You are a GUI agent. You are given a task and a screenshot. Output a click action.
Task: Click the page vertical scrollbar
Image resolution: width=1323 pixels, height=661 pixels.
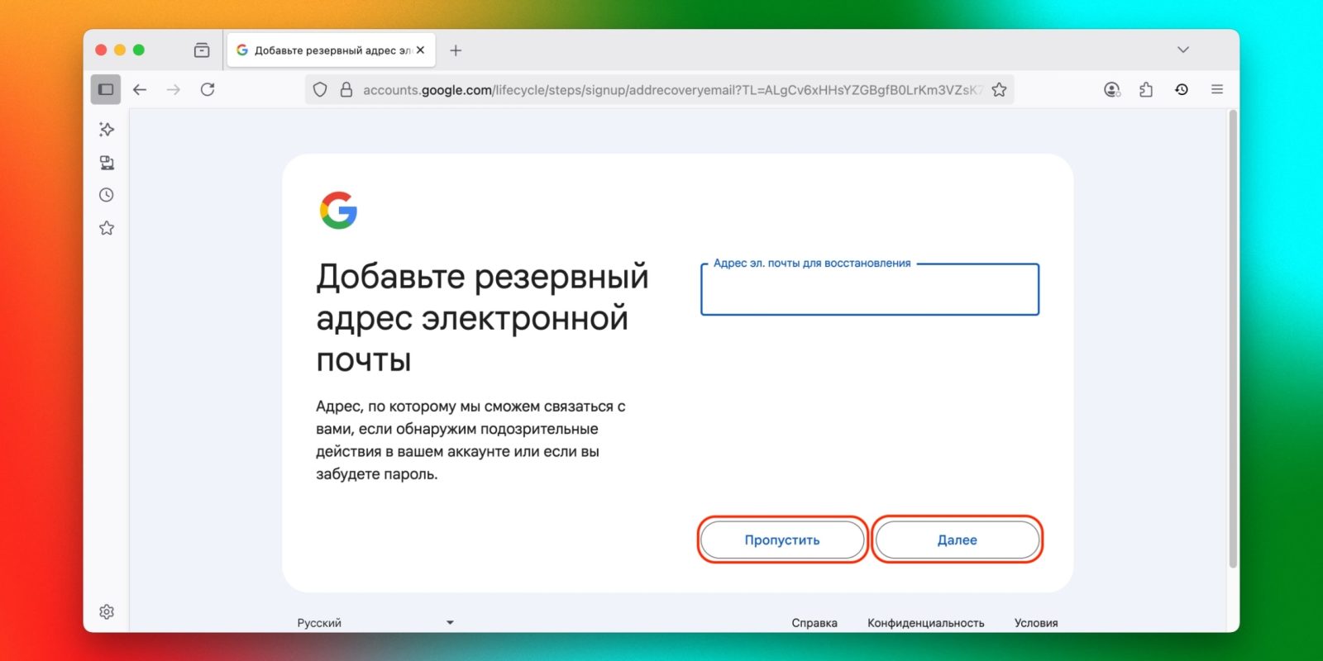tap(1233, 339)
